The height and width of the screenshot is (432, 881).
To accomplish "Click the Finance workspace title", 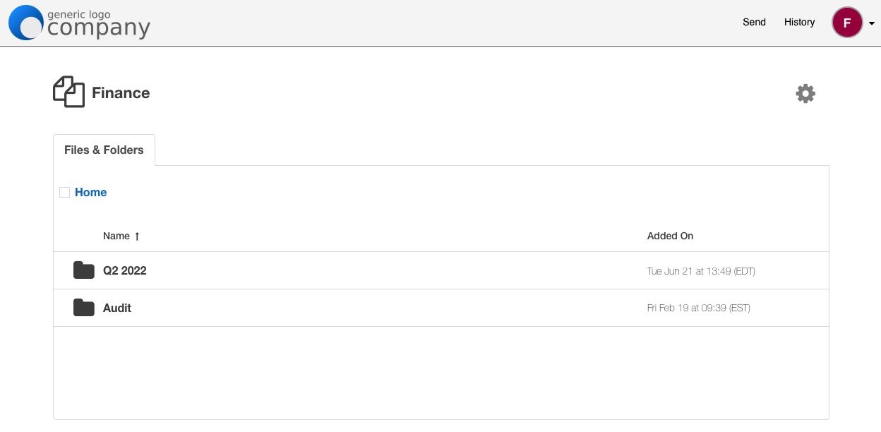I will 121,93.
